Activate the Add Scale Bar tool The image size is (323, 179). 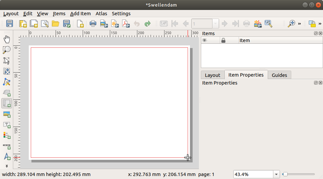coord(7,146)
